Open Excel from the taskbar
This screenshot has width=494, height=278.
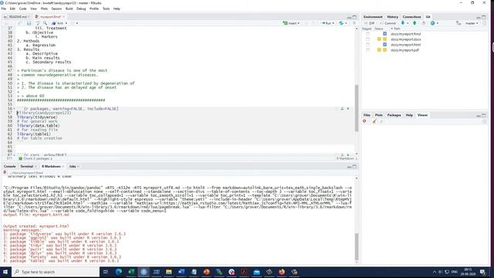tap(131, 272)
